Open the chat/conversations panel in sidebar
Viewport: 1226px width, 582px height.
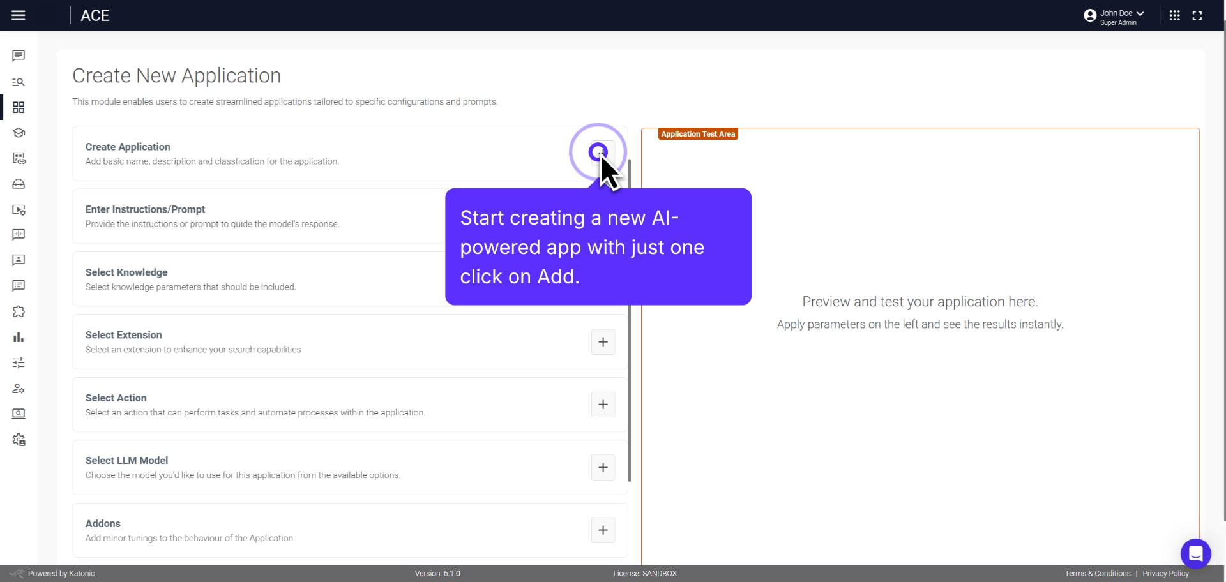tap(19, 56)
